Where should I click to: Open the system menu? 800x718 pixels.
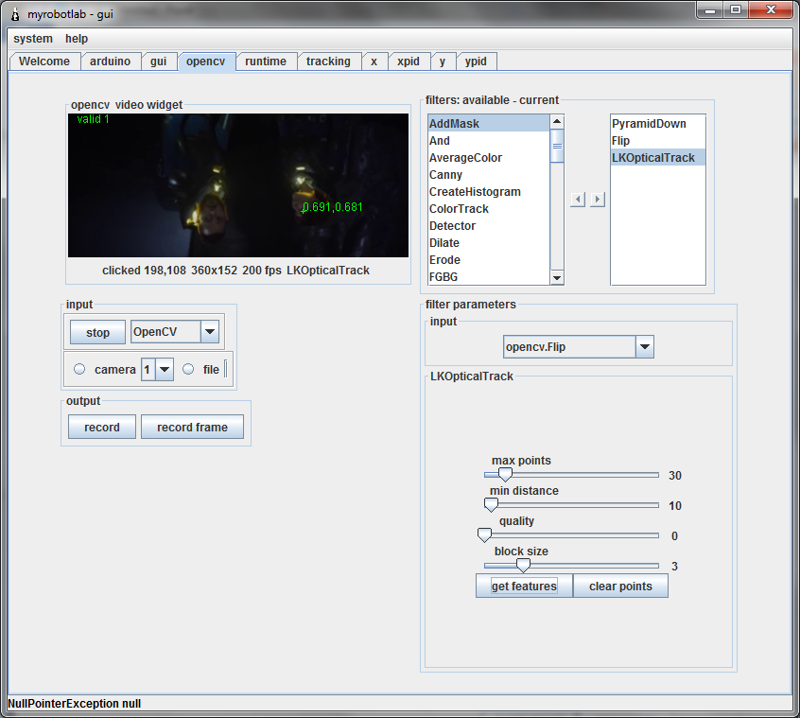(x=33, y=39)
